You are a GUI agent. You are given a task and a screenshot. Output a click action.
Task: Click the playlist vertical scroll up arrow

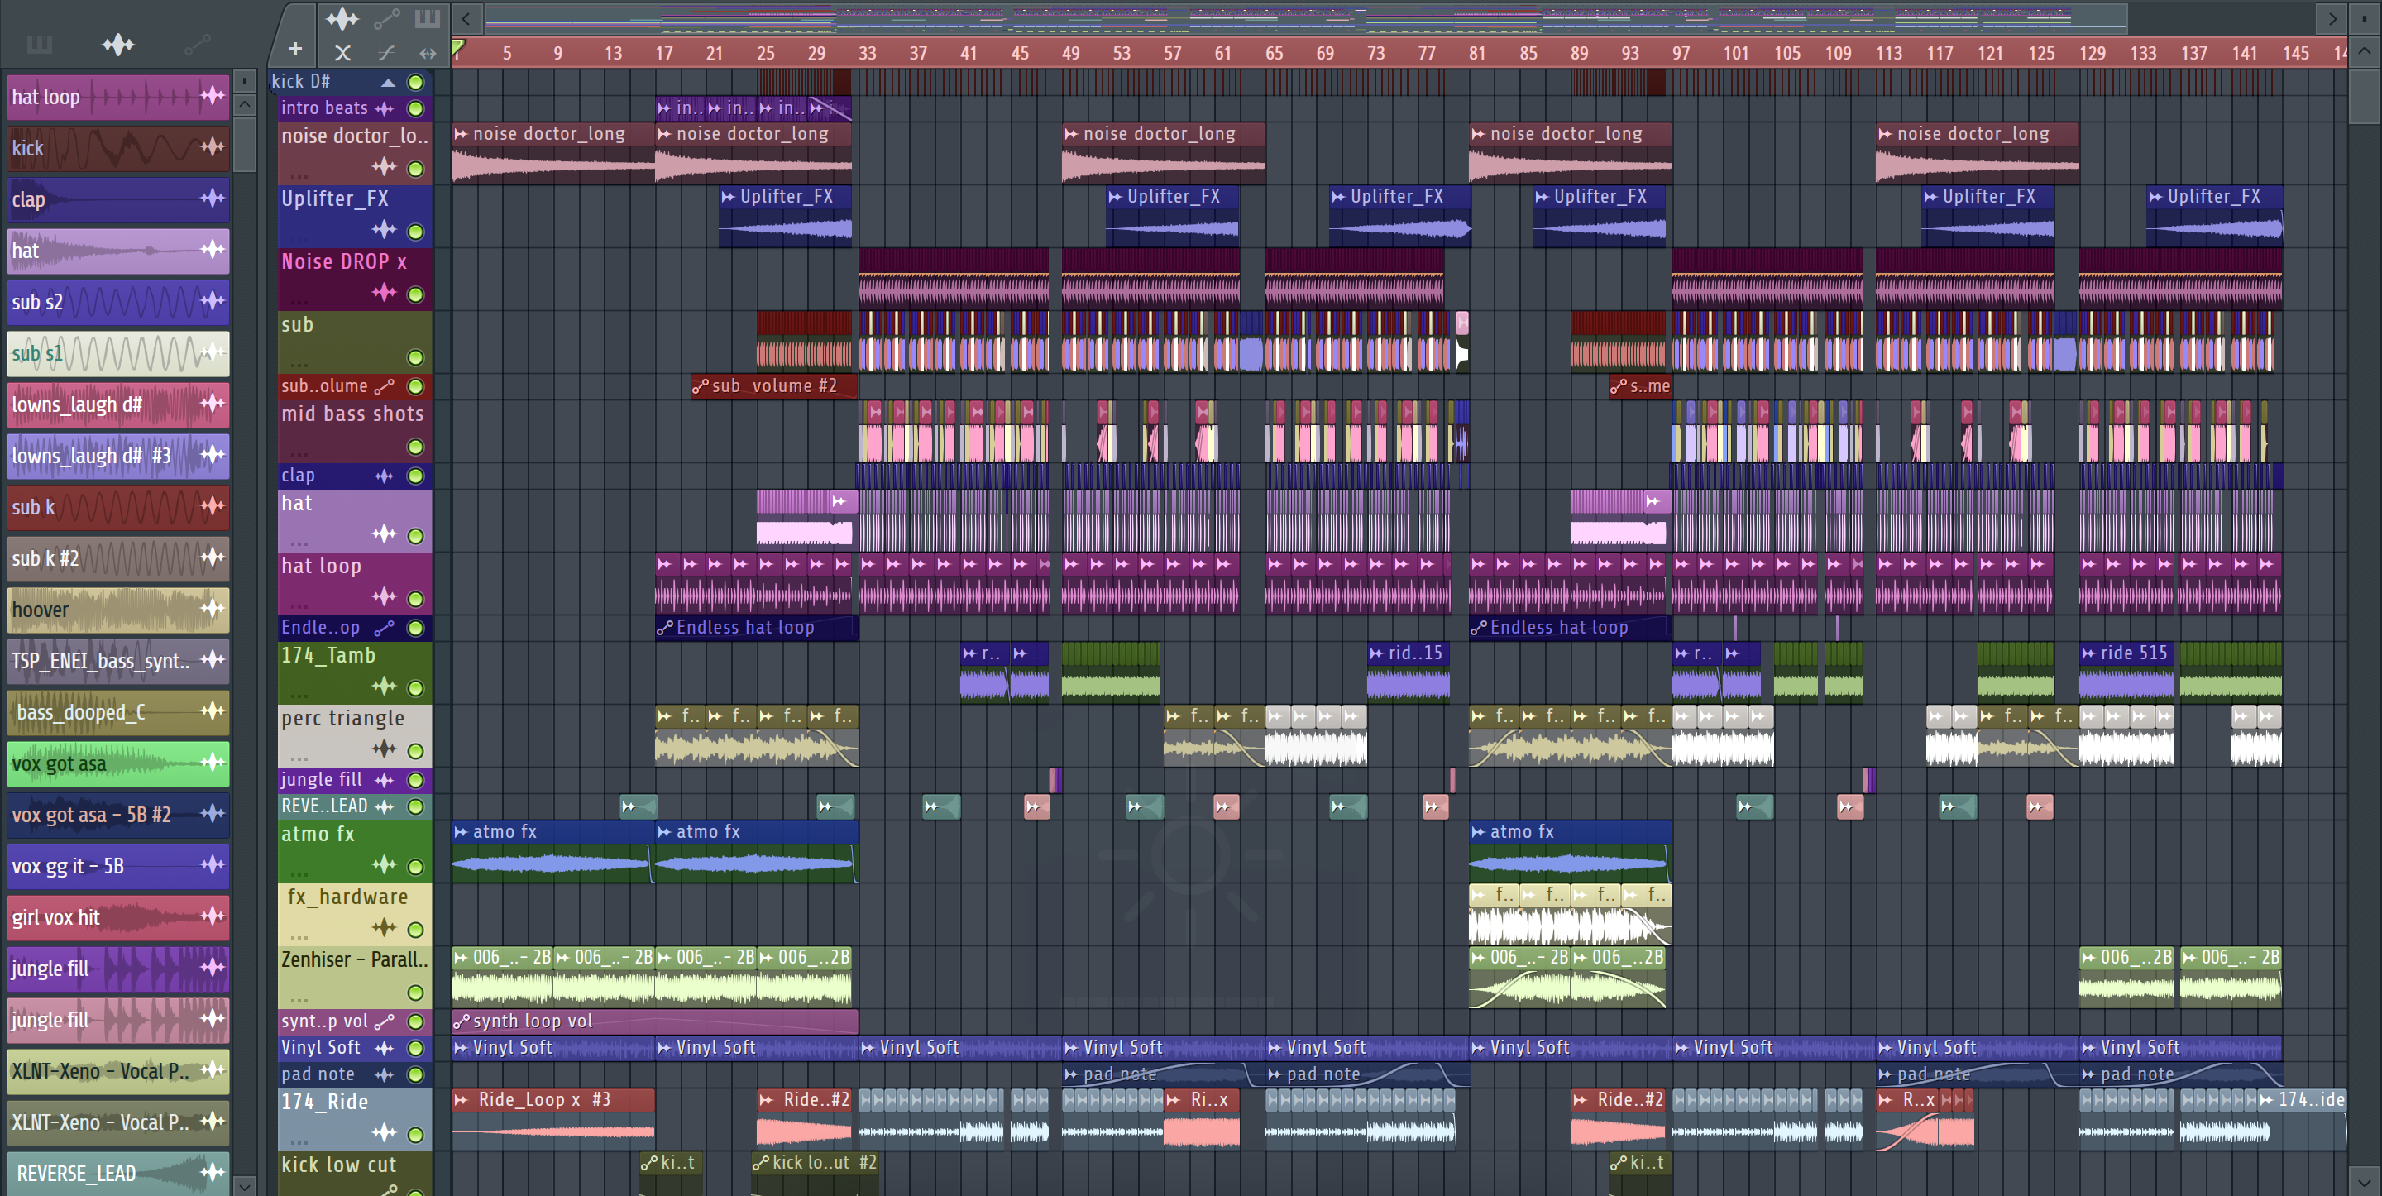tap(2365, 51)
